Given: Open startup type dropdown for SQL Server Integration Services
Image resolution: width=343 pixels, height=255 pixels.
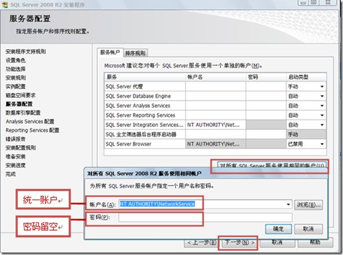Looking at the screenshot, I should tap(322, 125).
